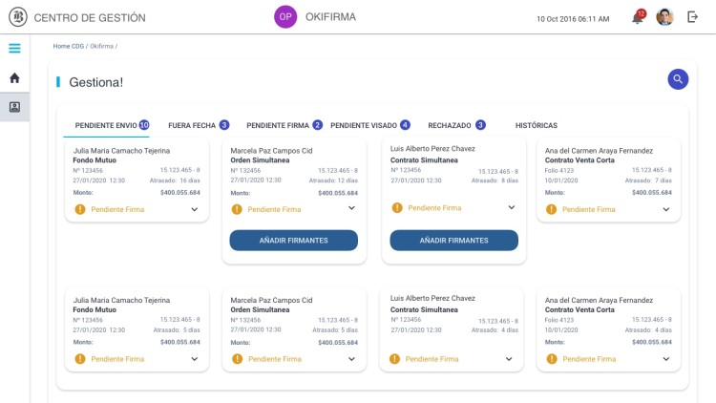Click the user profile avatar
The image size is (716, 403).
(665, 17)
